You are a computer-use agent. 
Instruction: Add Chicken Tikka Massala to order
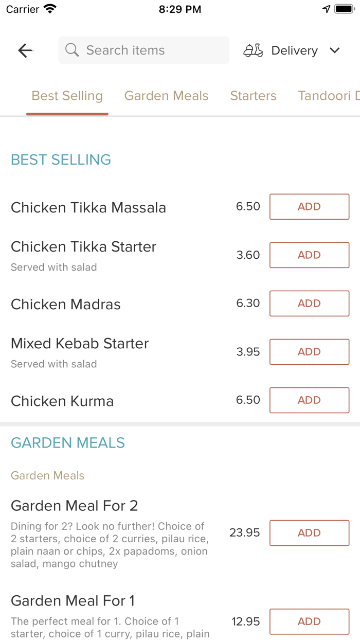pos(309,207)
